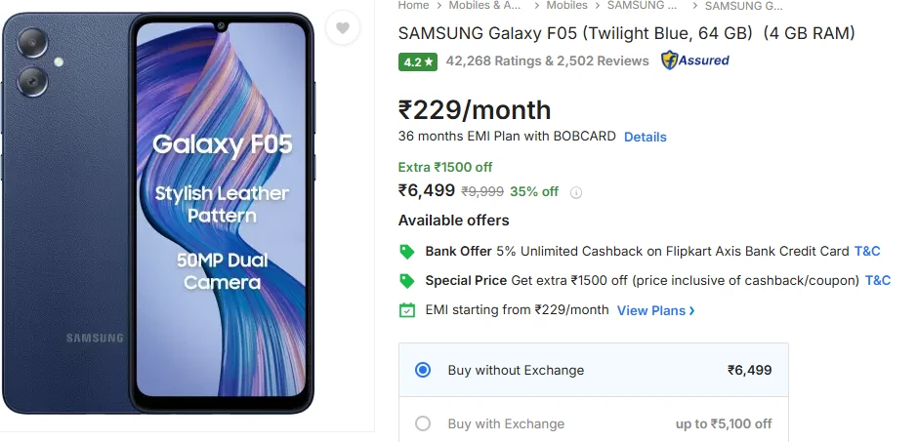Expand View Plans for EMI options
This screenshot has width=918, height=442.
tap(656, 310)
